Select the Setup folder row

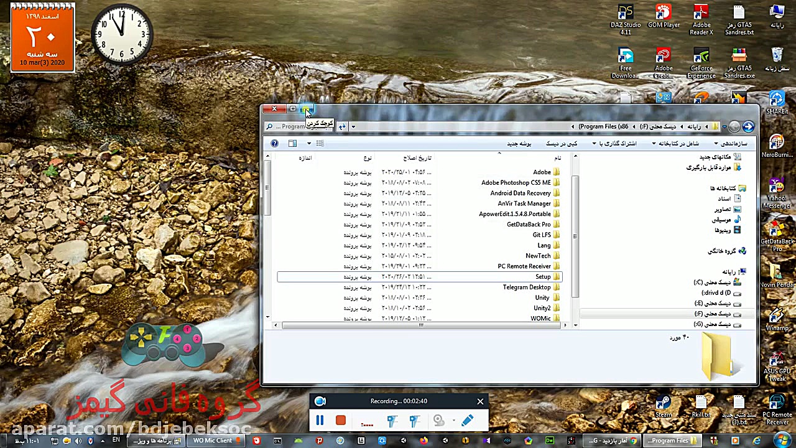tap(419, 277)
